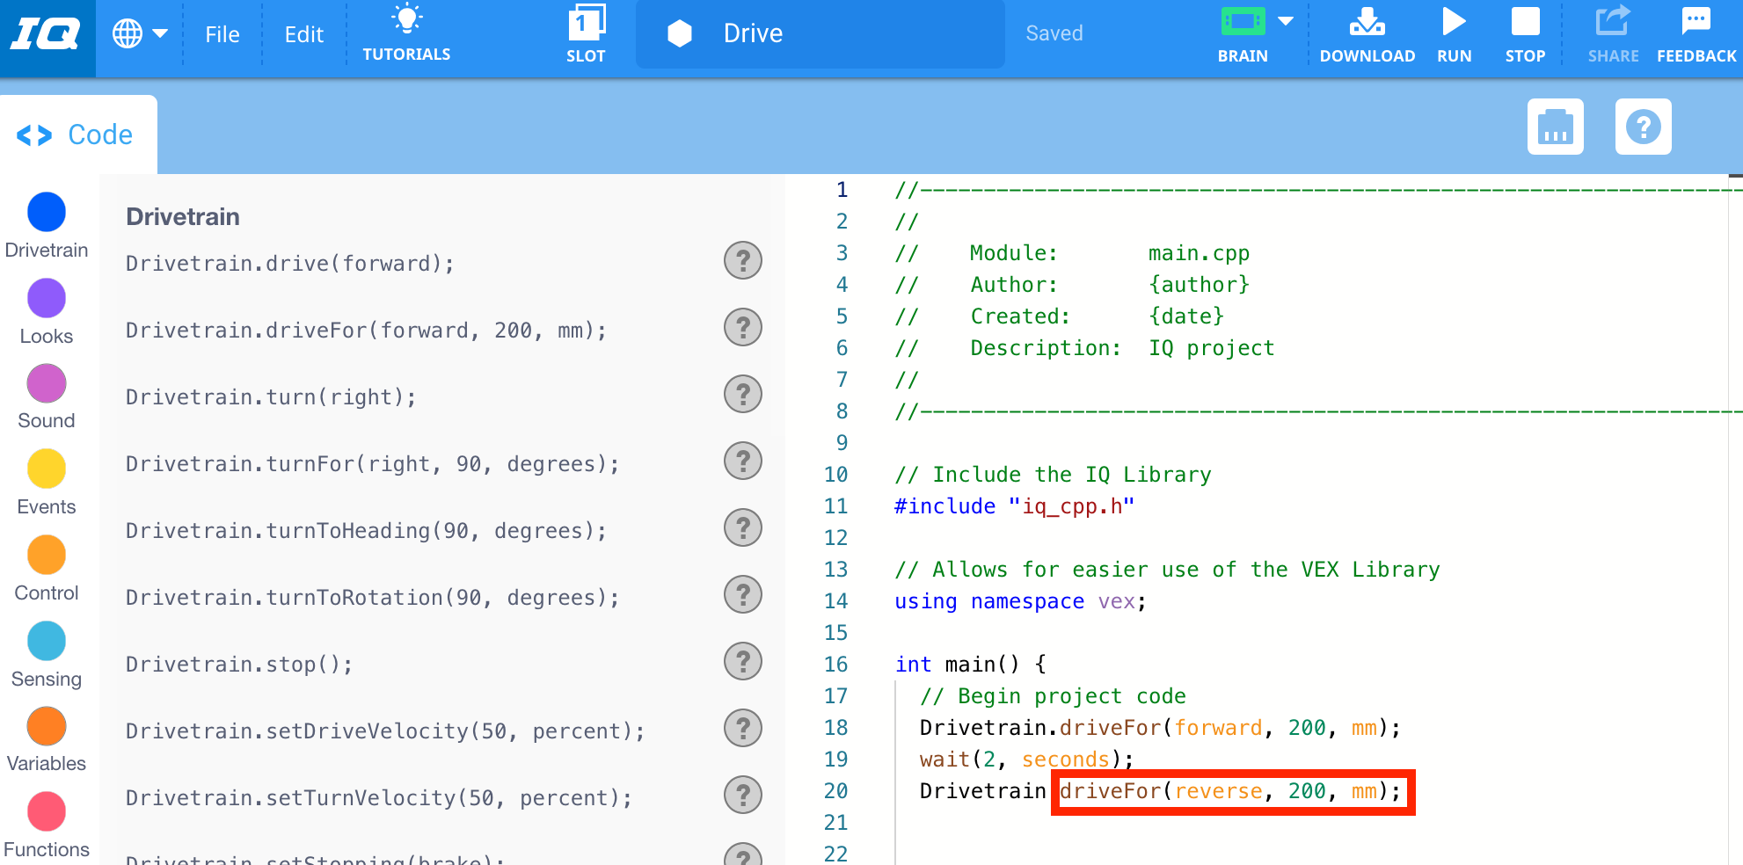
Task: Select the Control category icon
Action: tap(46, 555)
